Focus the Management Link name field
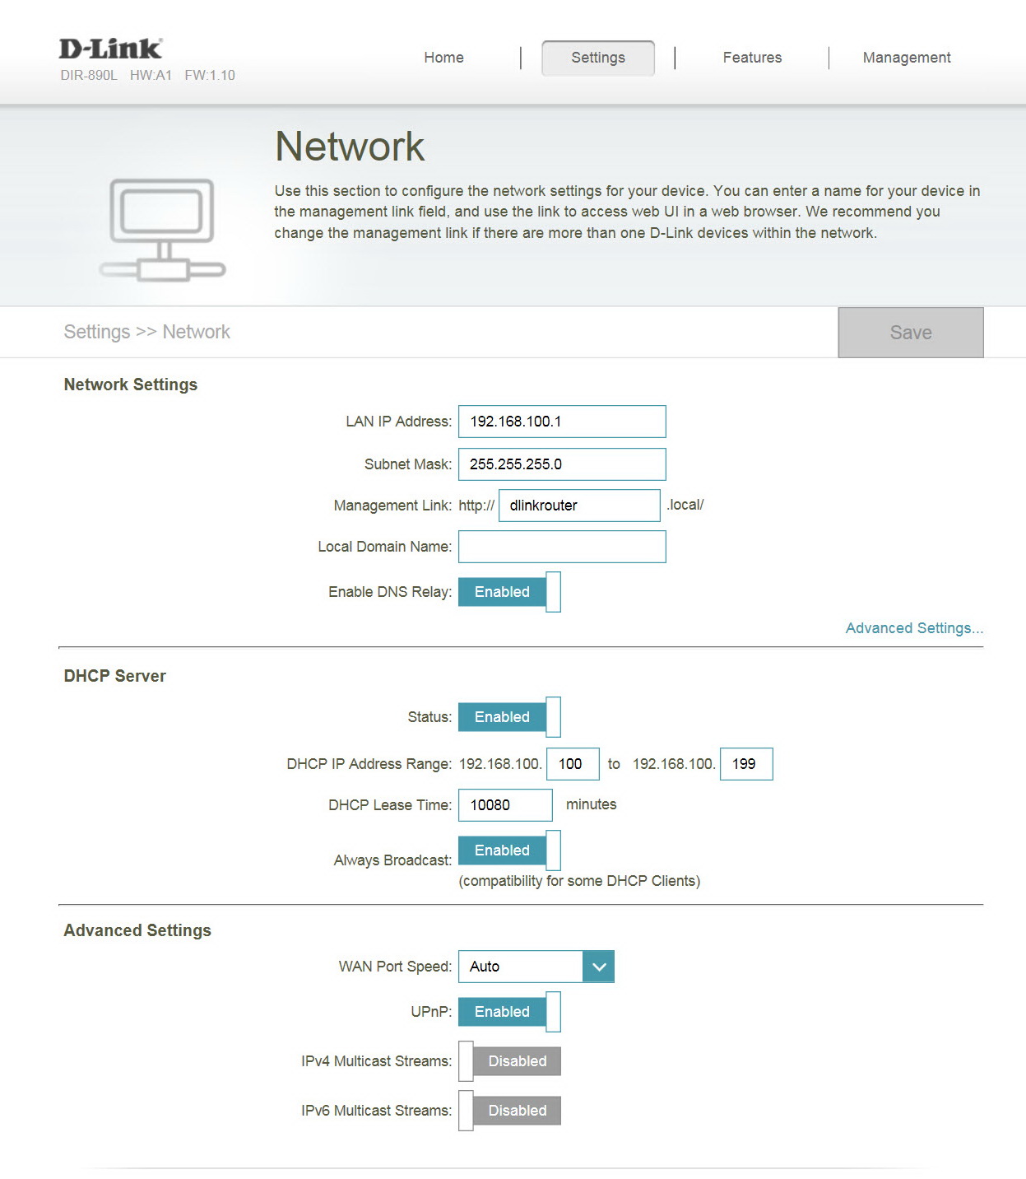Image resolution: width=1026 pixels, height=1179 pixels. [579, 506]
